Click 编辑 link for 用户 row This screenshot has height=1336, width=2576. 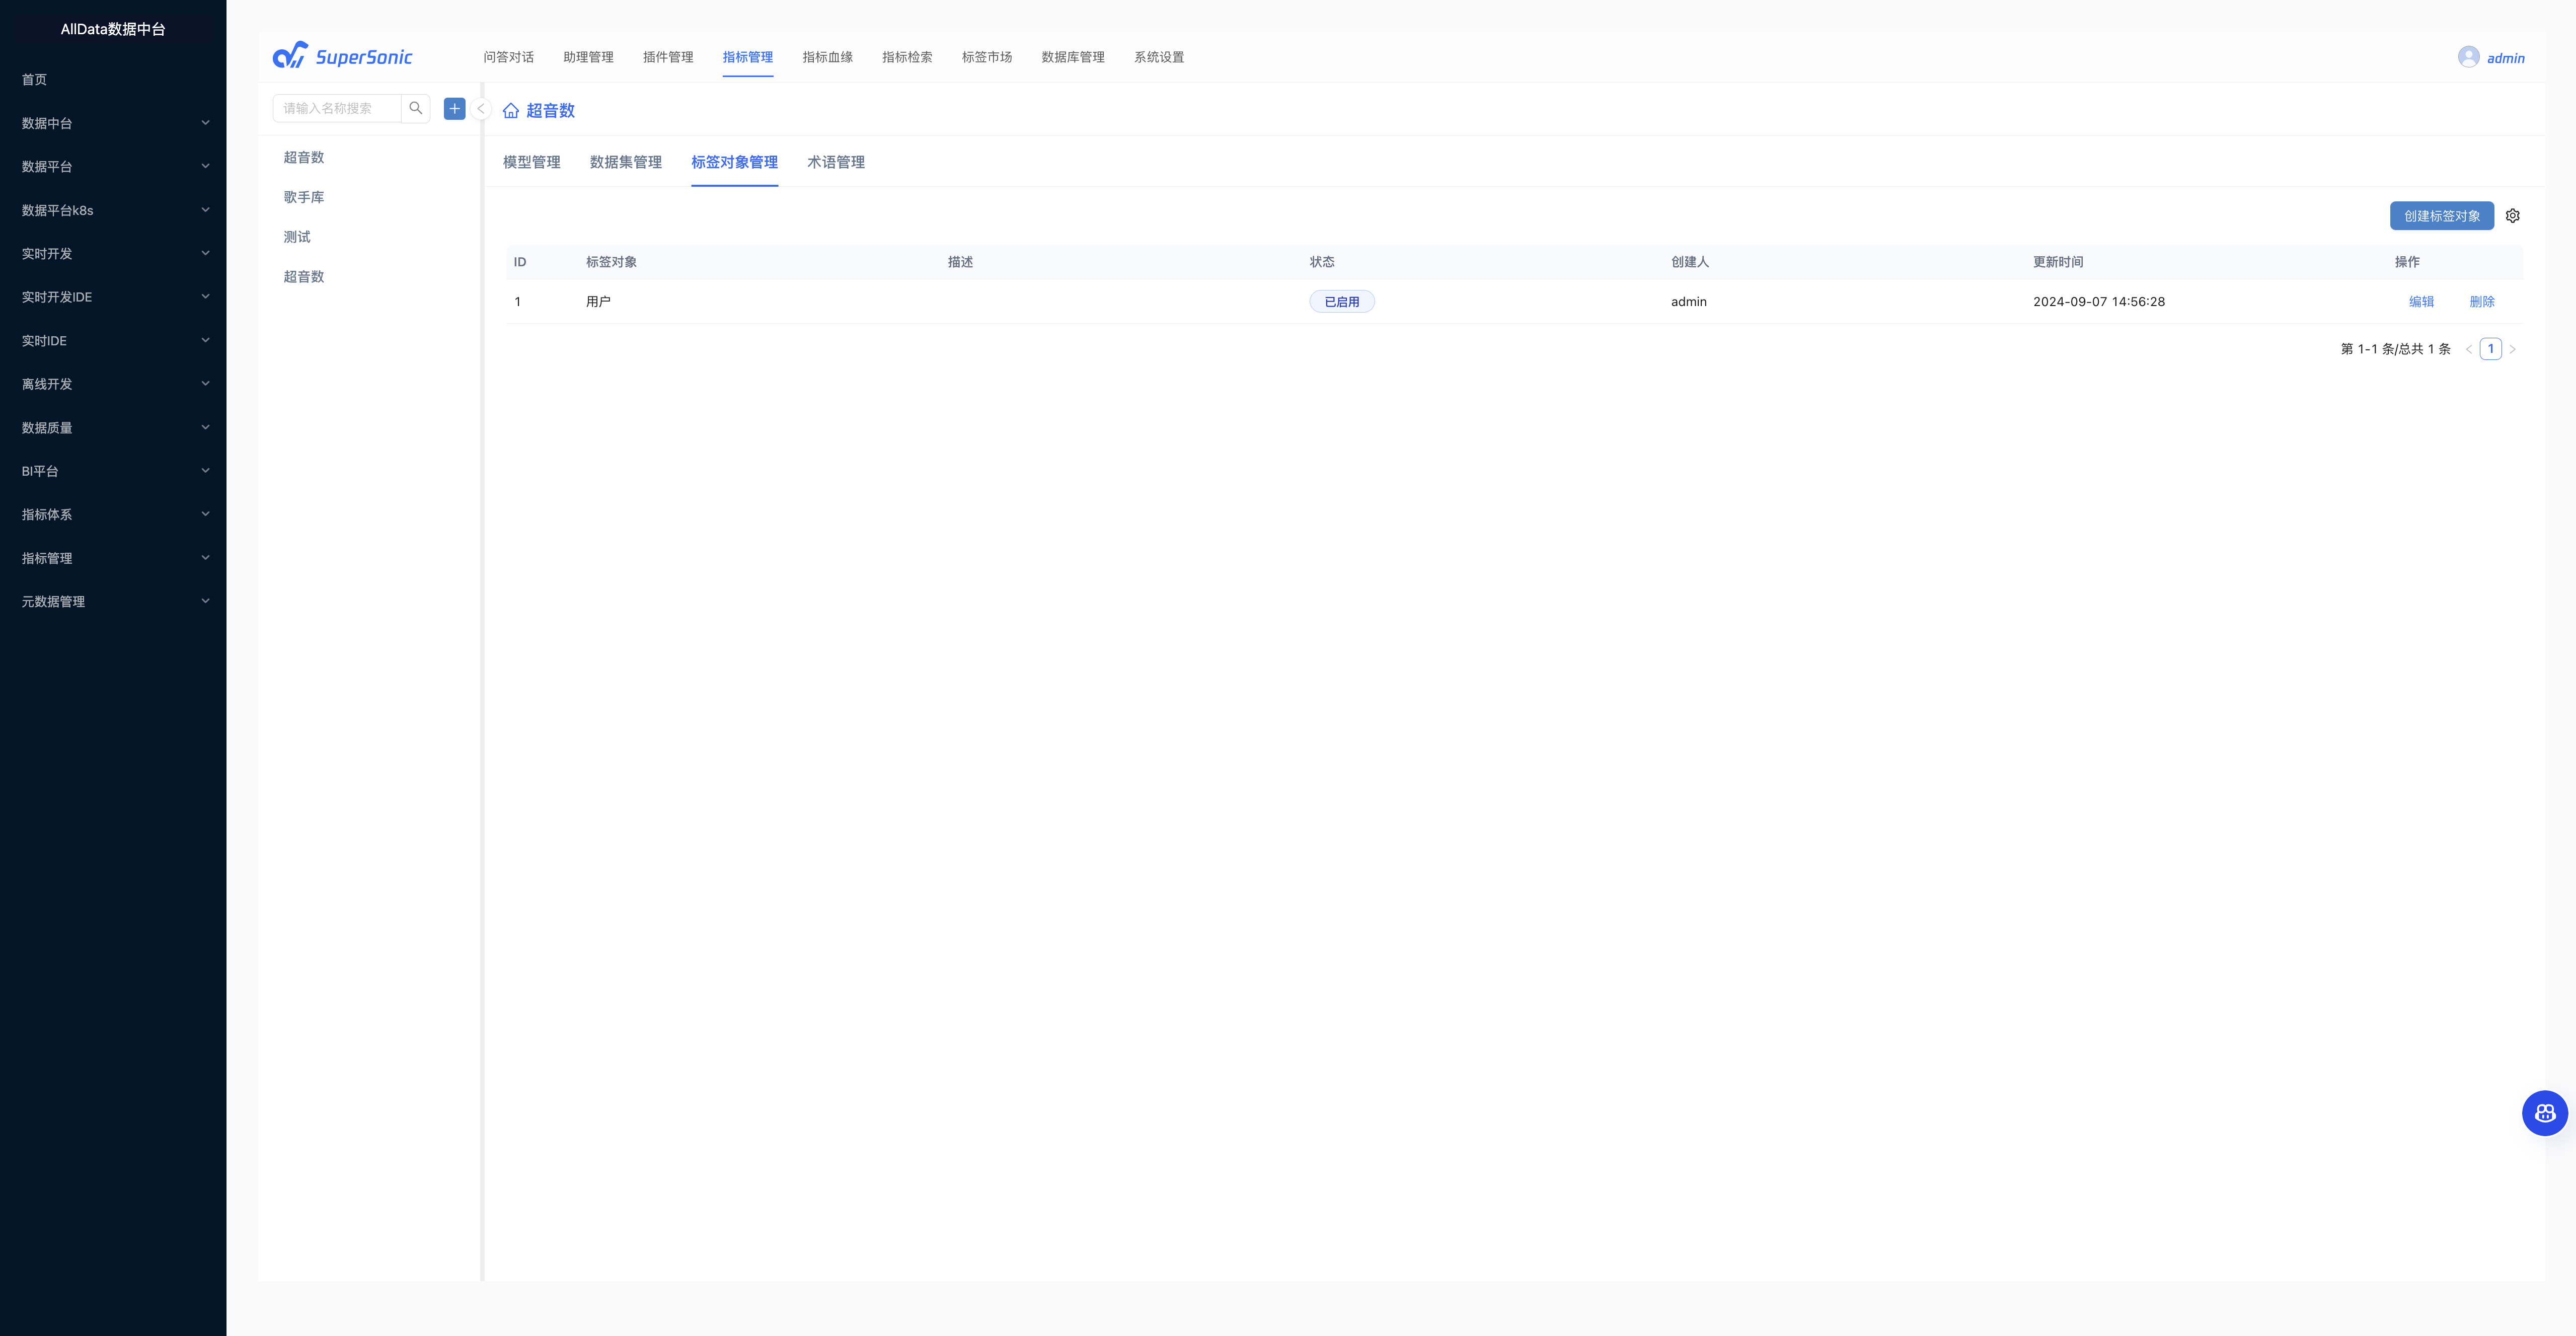pyautogui.click(x=2422, y=301)
